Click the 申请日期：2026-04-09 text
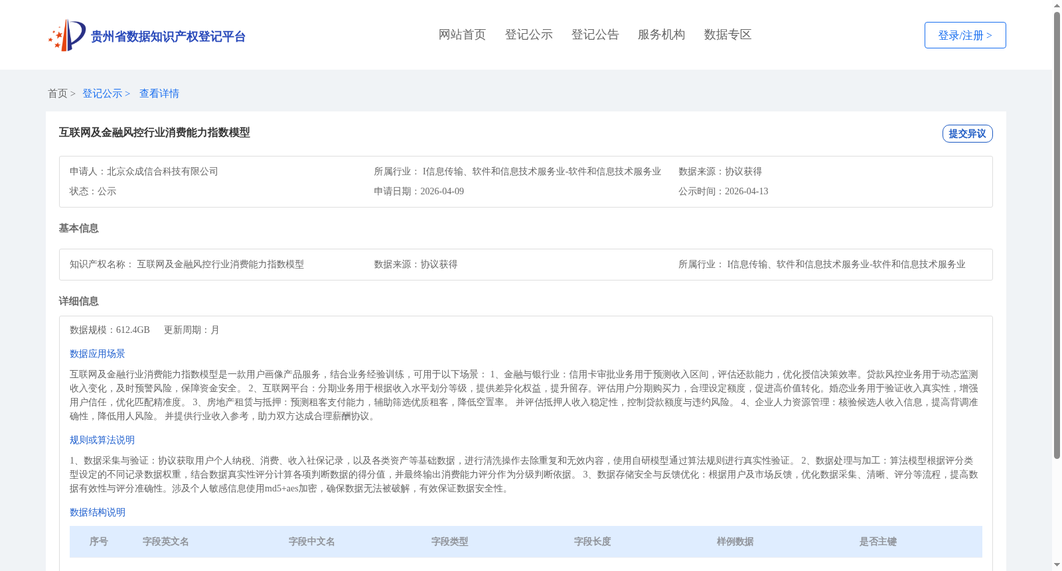 click(419, 192)
